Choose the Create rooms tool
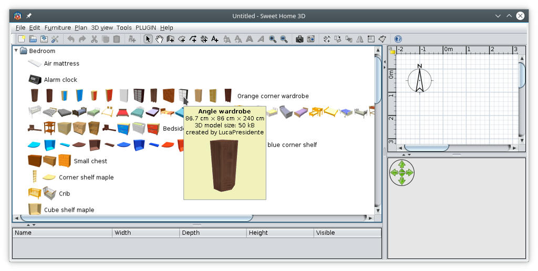This screenshot has height=271, width=538. coord(182,39)
